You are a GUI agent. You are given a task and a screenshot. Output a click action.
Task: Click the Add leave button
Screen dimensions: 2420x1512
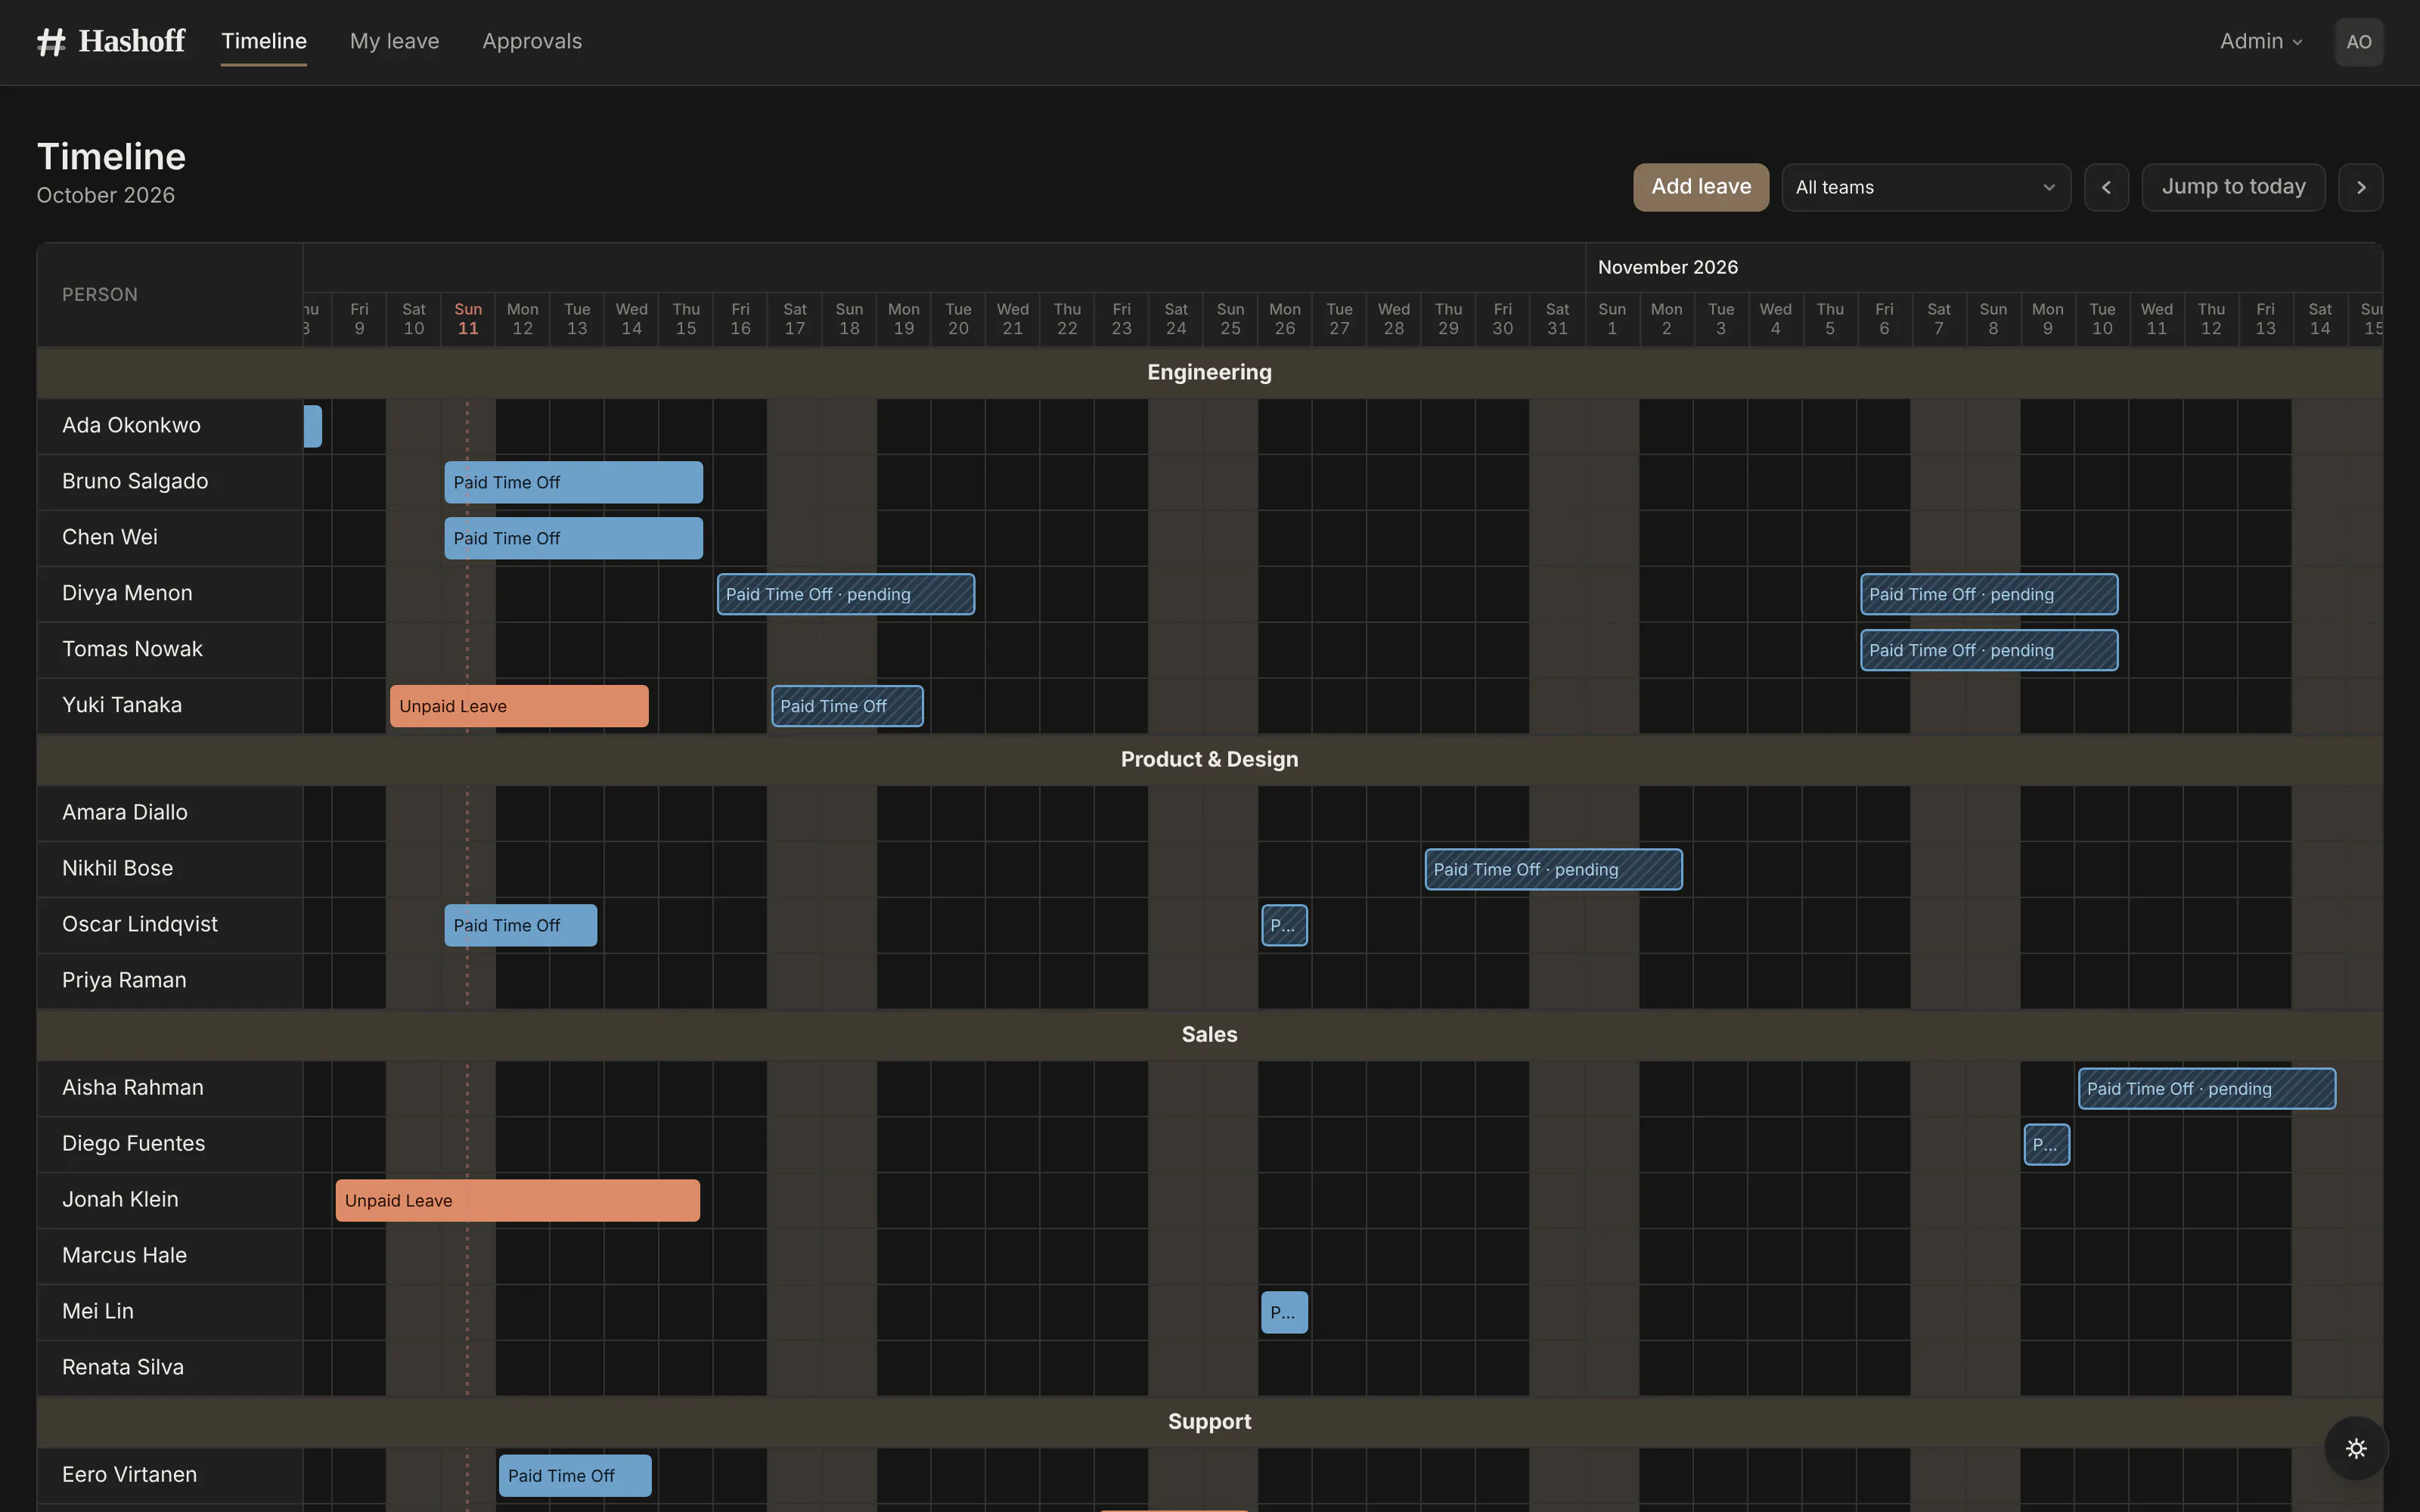click(x=1700, y=187)
